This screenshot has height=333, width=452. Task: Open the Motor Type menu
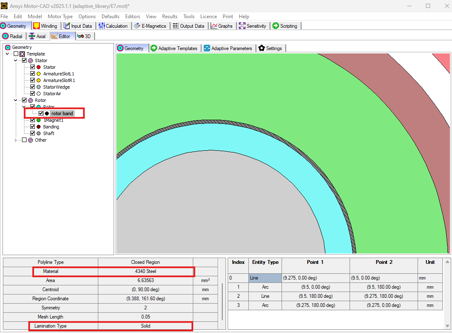pos(60,17)
